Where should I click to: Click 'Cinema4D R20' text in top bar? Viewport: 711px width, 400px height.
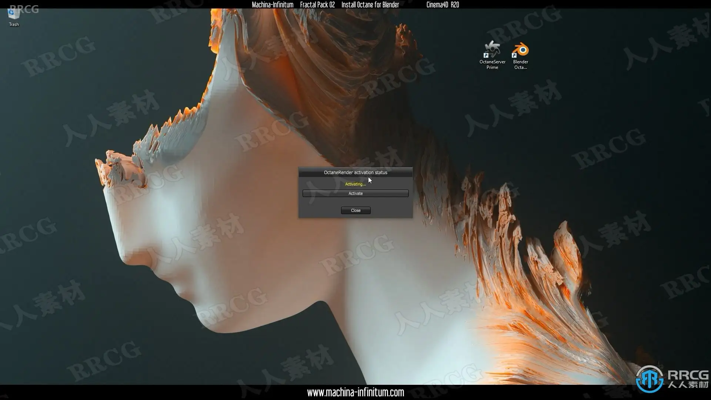pyautogui.click(x=443, y=5)
